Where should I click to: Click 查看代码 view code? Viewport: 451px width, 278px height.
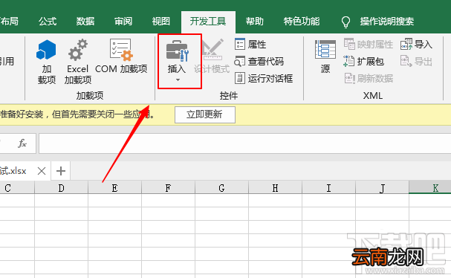[x=259, y=61]
